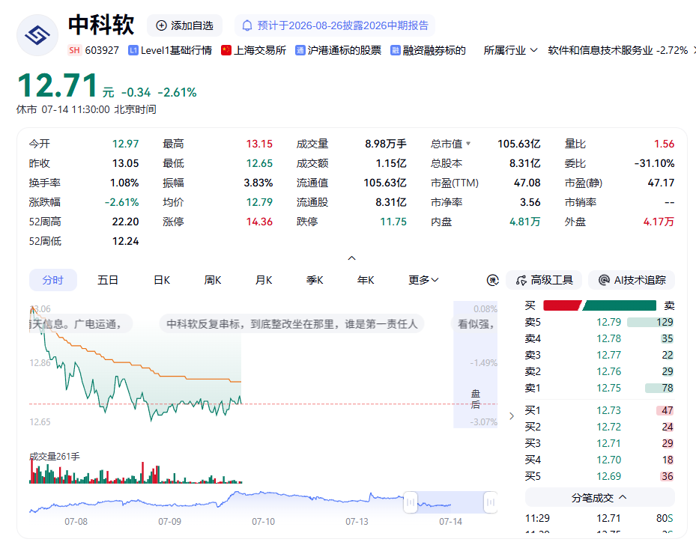Click the 今开 12.97 value

125,144
